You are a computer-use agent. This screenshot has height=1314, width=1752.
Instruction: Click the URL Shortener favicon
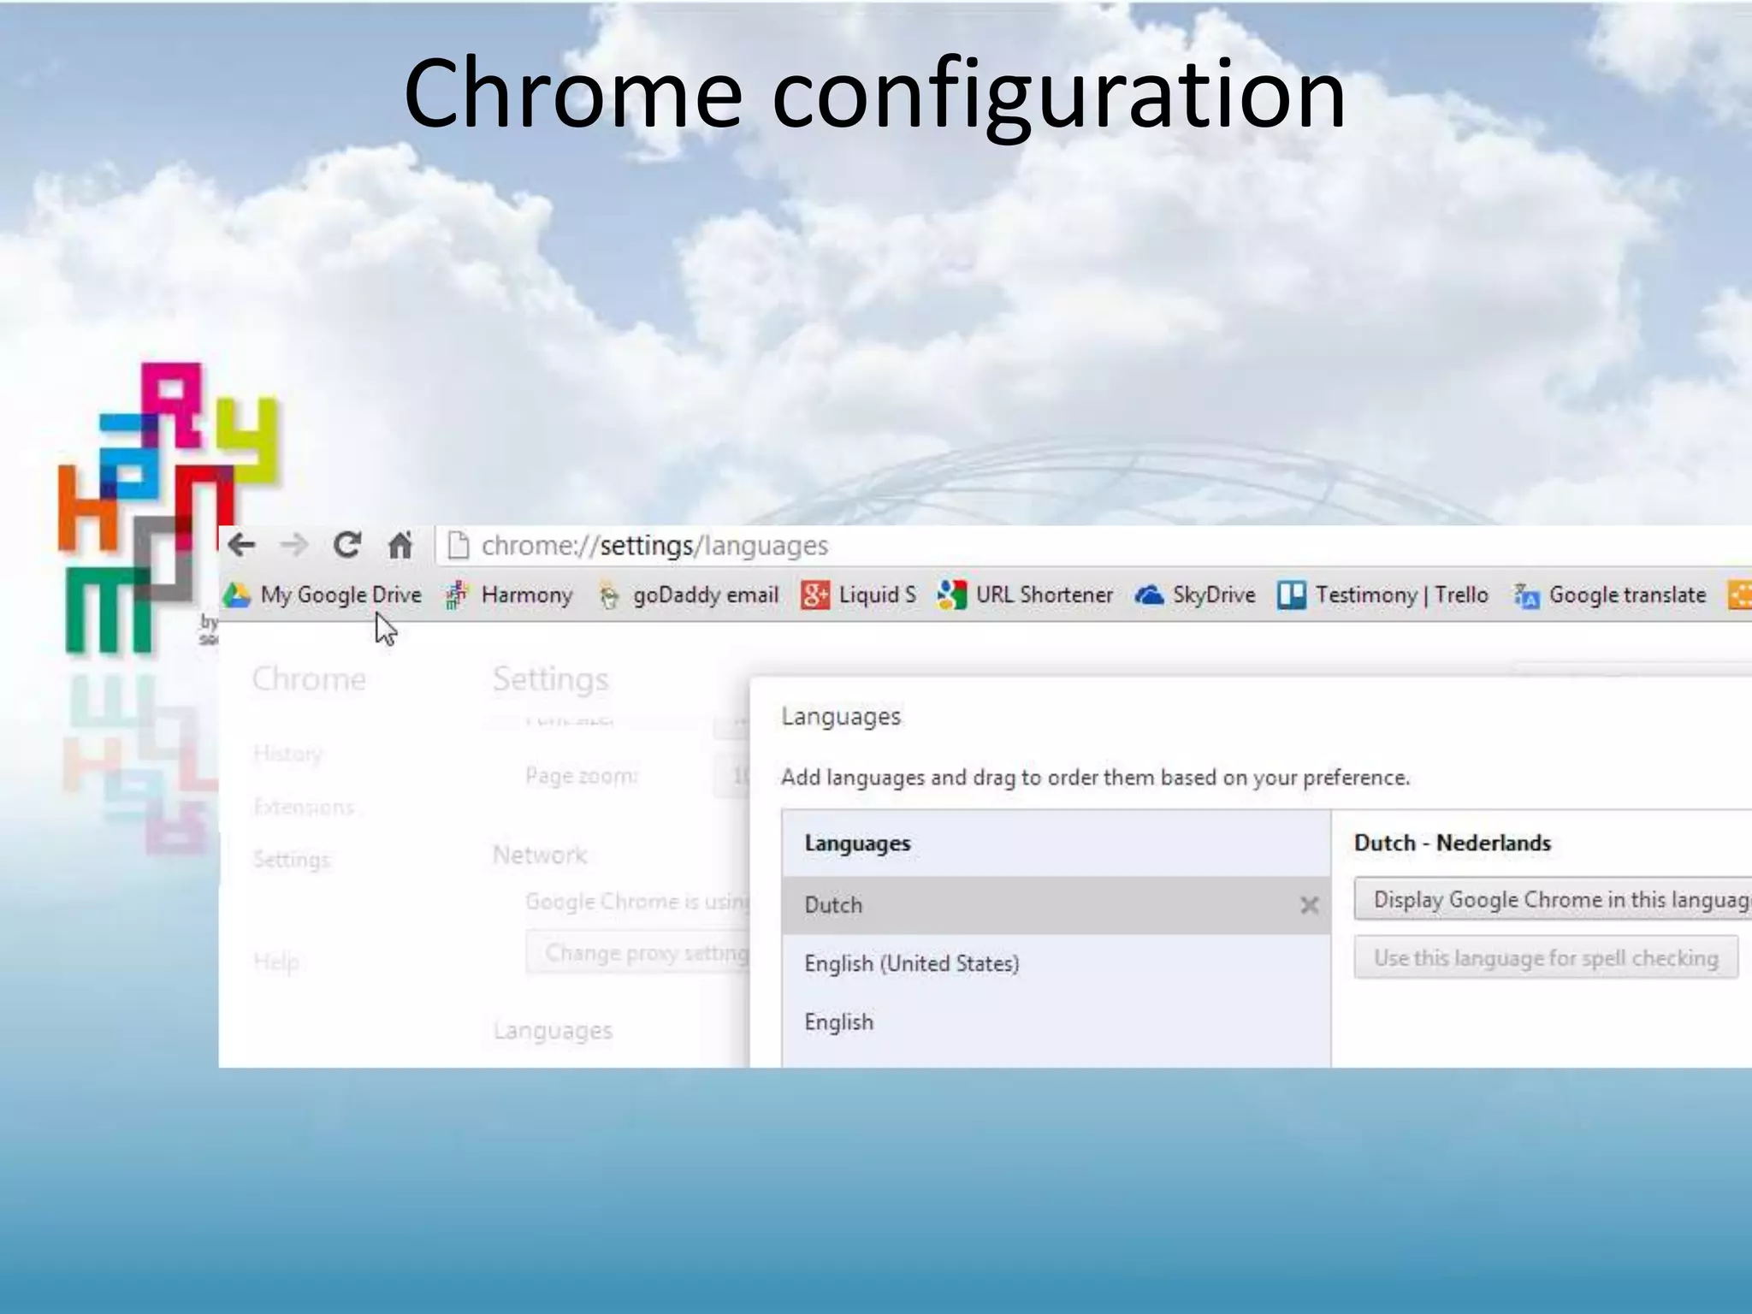tap(951, 595)
